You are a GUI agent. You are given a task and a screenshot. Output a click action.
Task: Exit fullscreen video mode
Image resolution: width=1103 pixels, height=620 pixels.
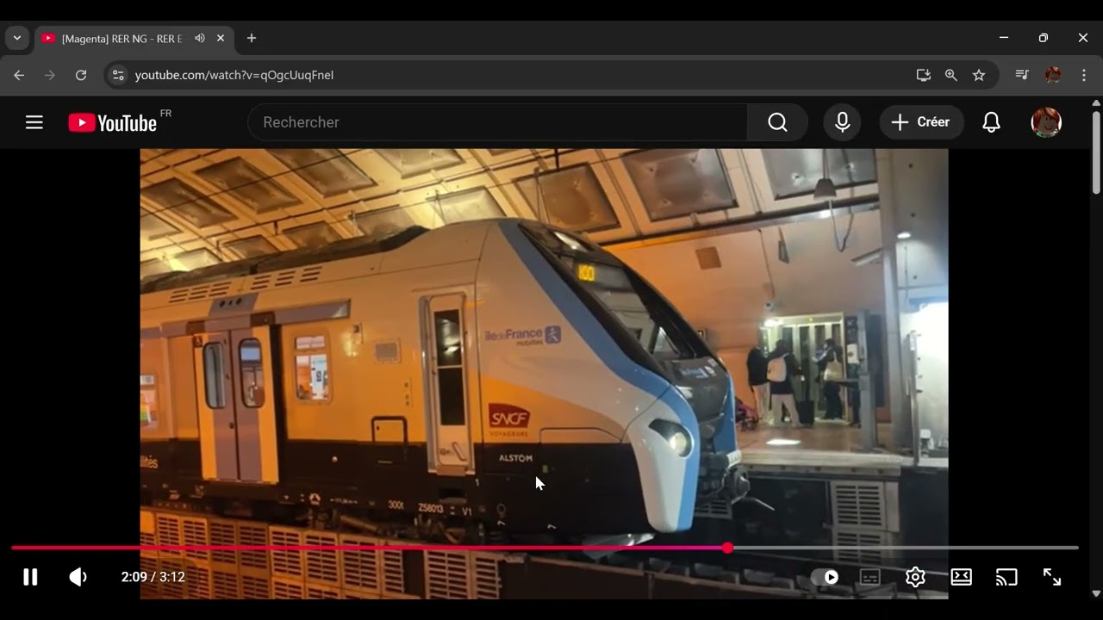[1052, 577]
